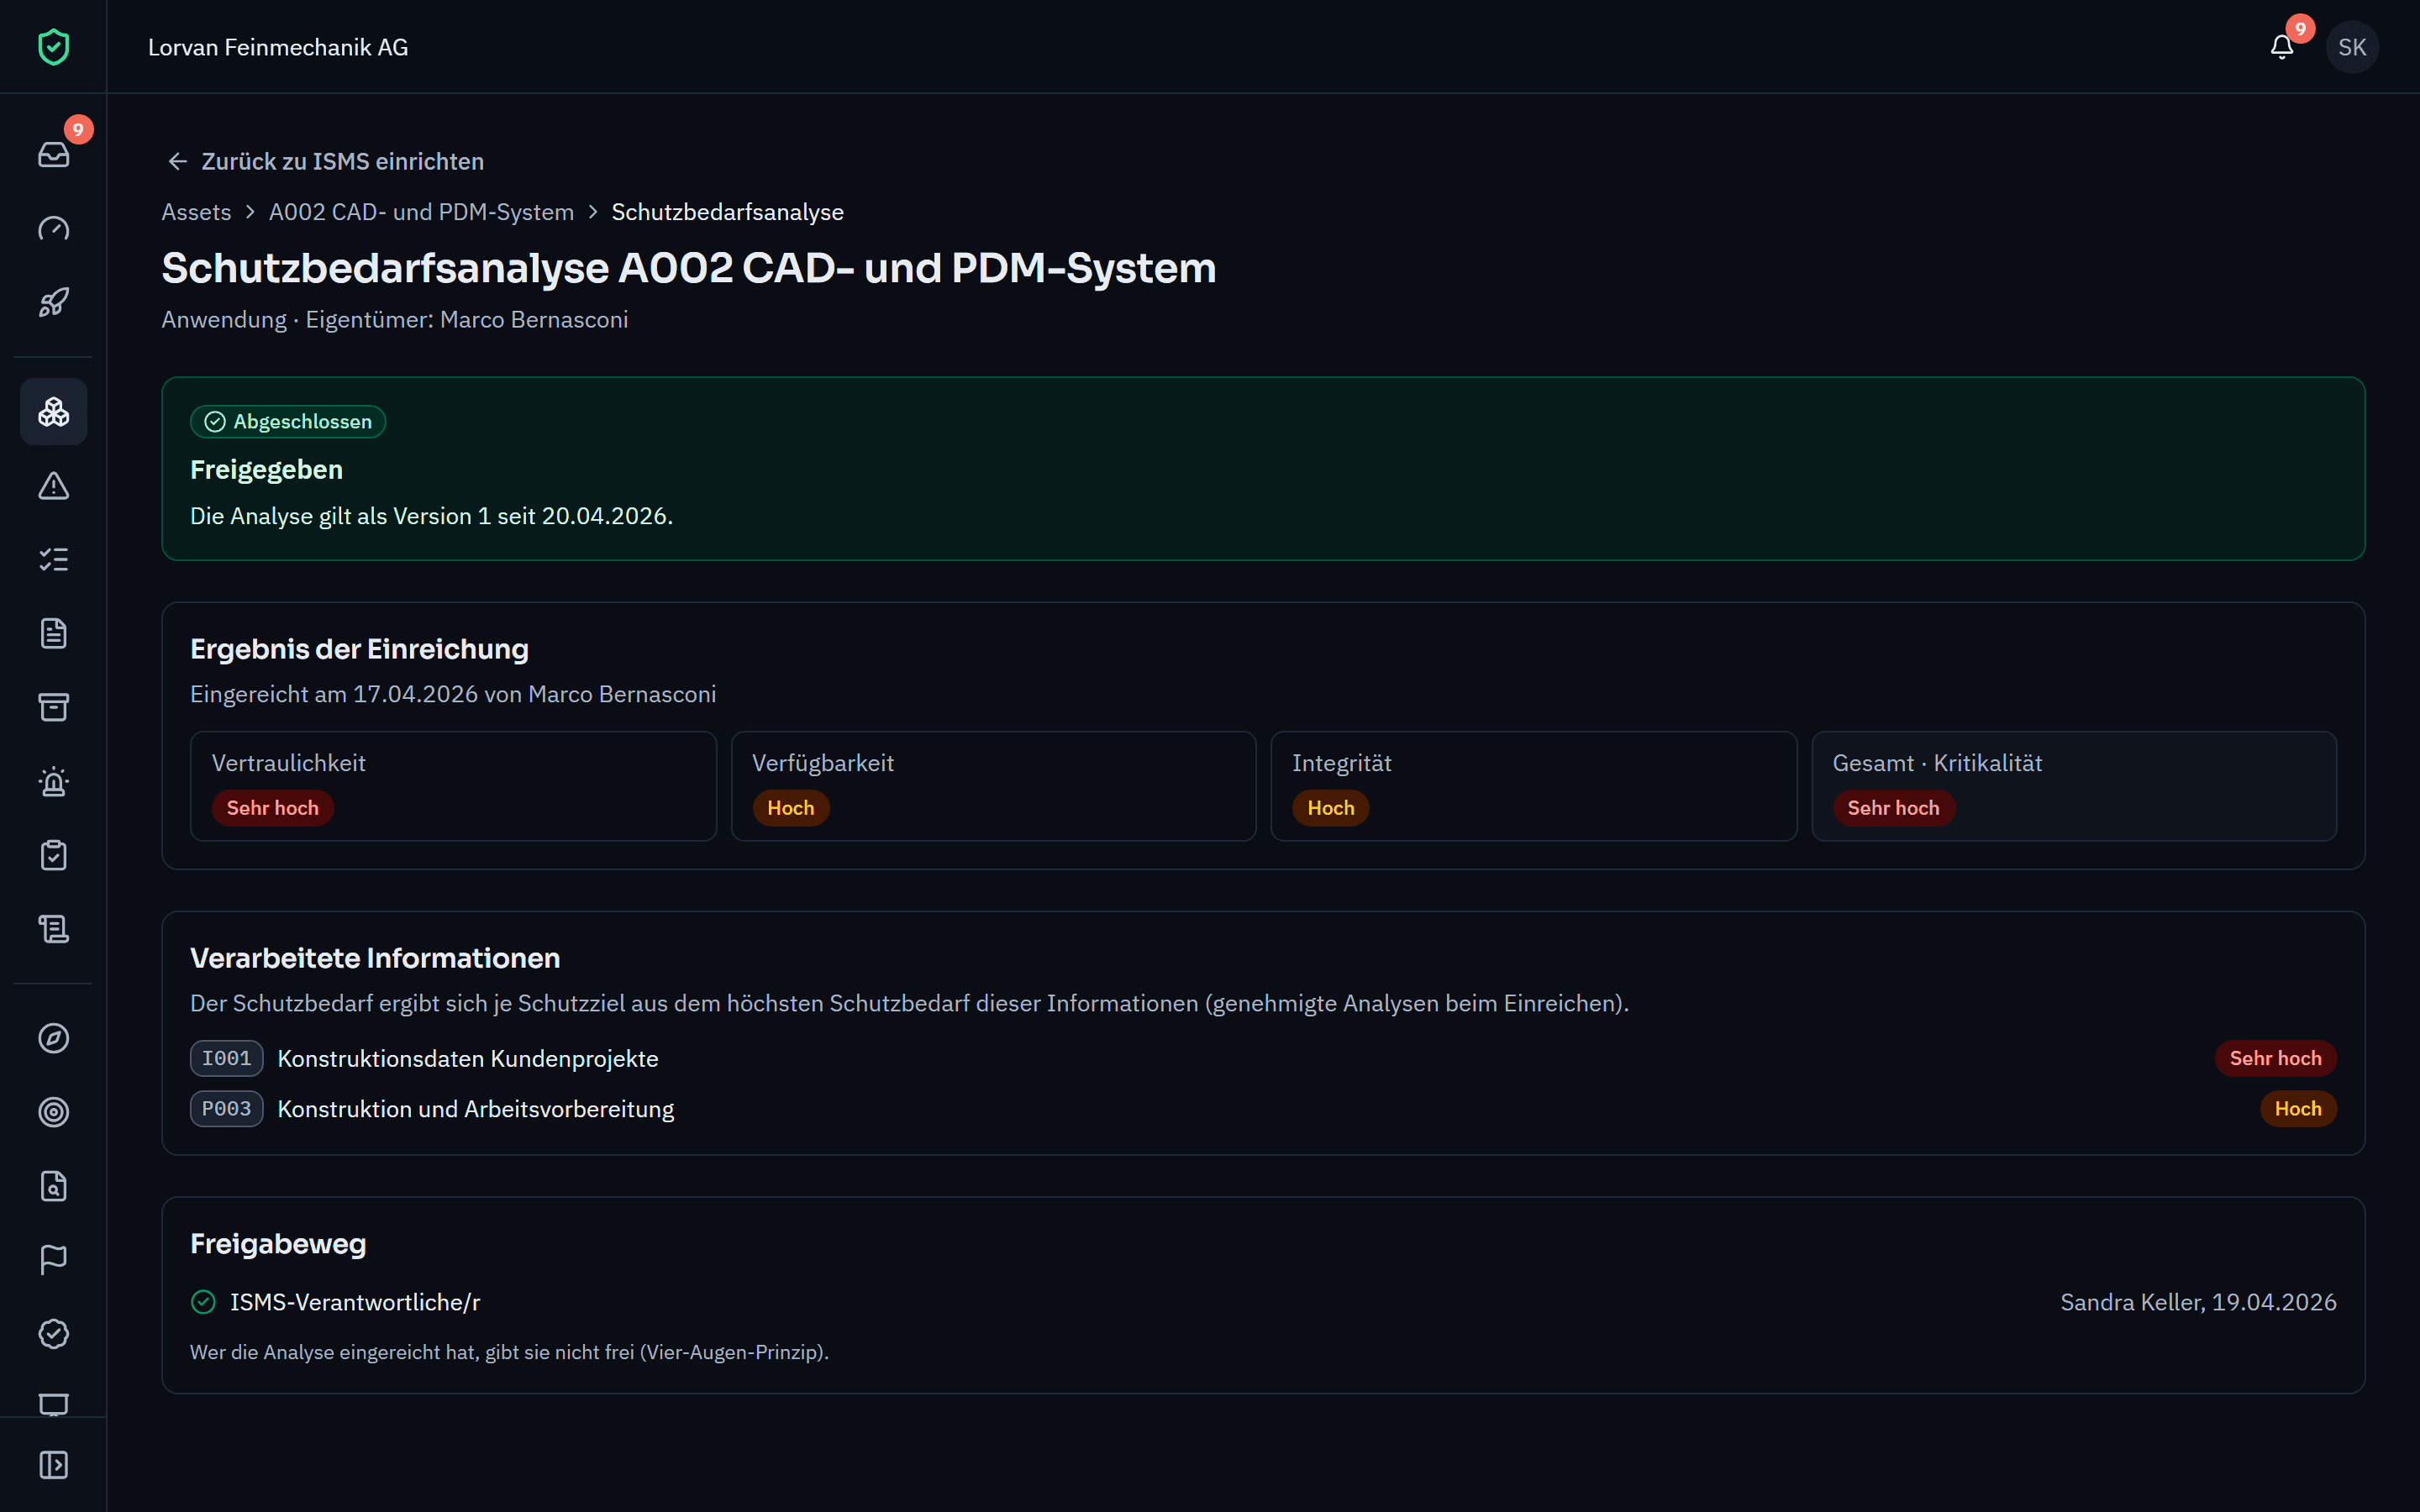Open the dashboard gauge icon in sidebar
Image resolution: width=2420 pixels, height=1512 pixels.
53,228
